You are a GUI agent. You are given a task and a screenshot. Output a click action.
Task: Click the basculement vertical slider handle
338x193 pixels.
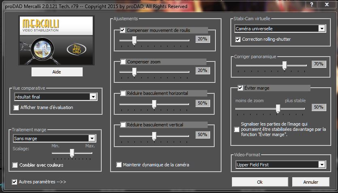tap(154, 136)
